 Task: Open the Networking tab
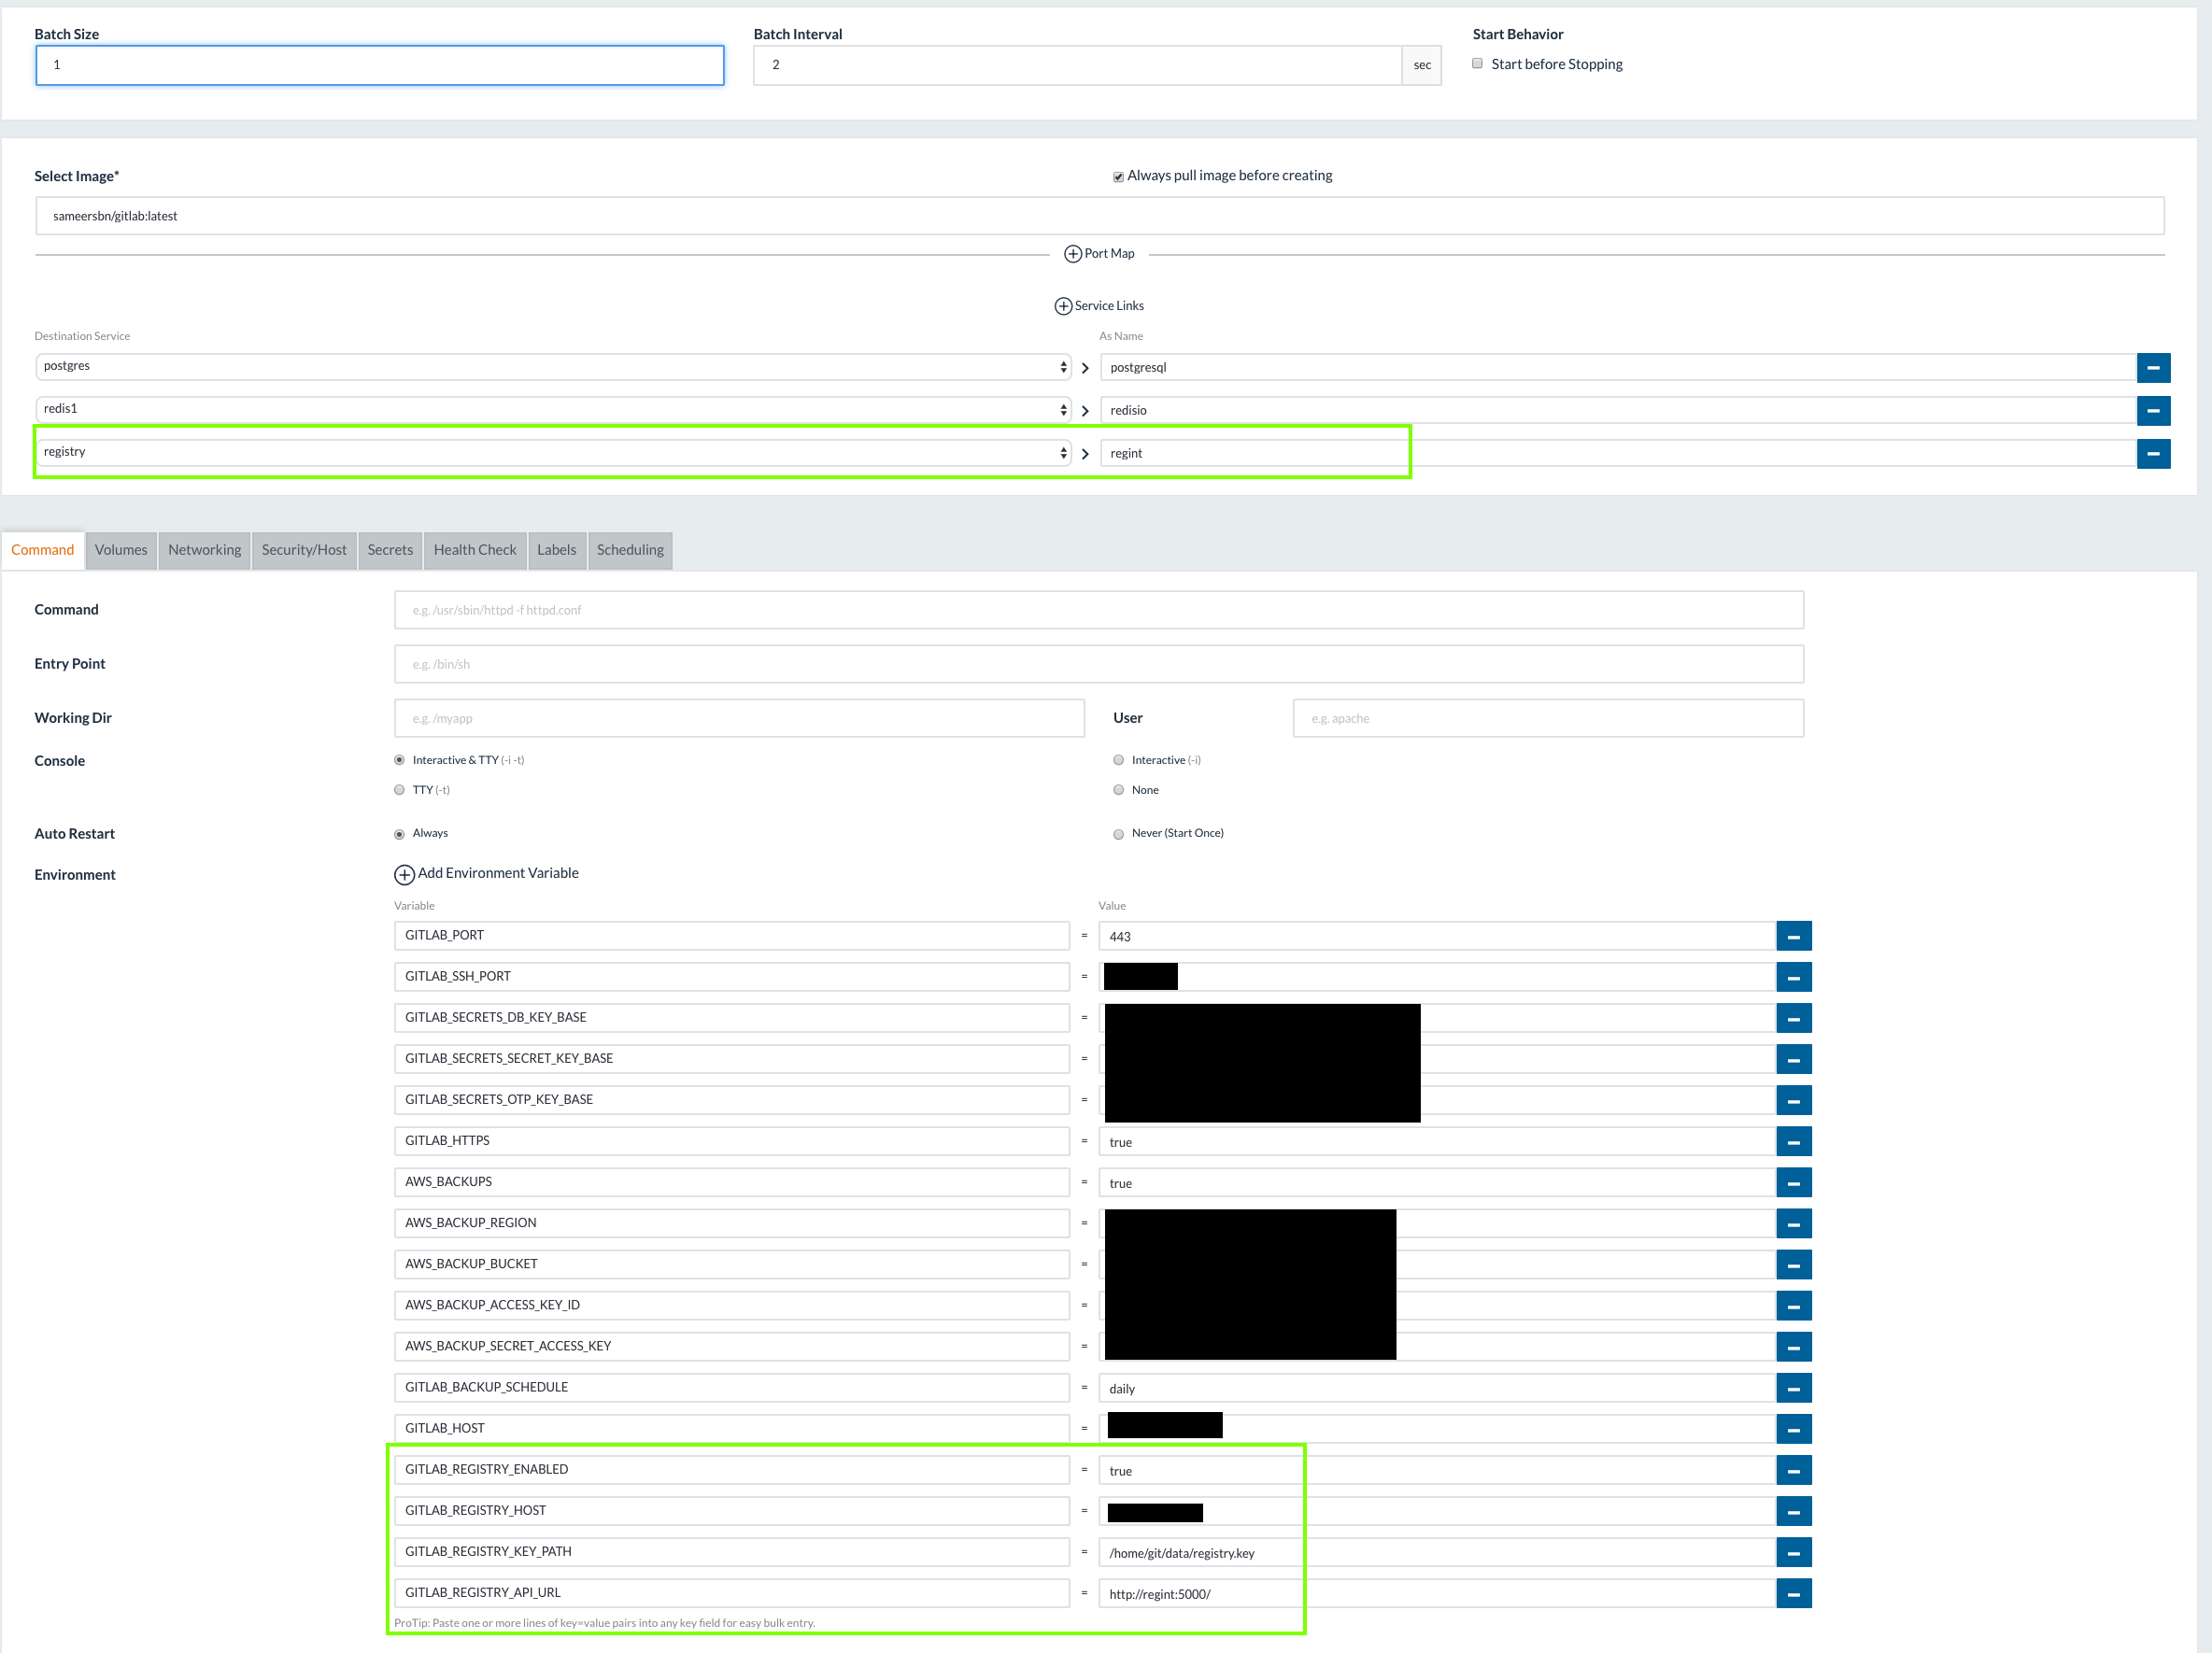[204, 550]
